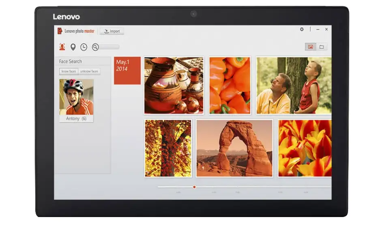Open the clay pottery photo
This screenshot has width=380, height=230.
click(x=174, y=85)
